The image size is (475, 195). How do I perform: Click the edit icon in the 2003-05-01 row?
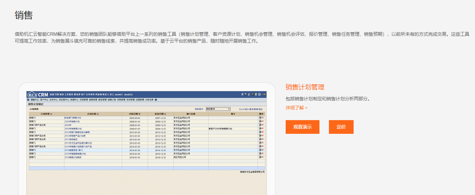pyautogui.click(x=260, y=118)
